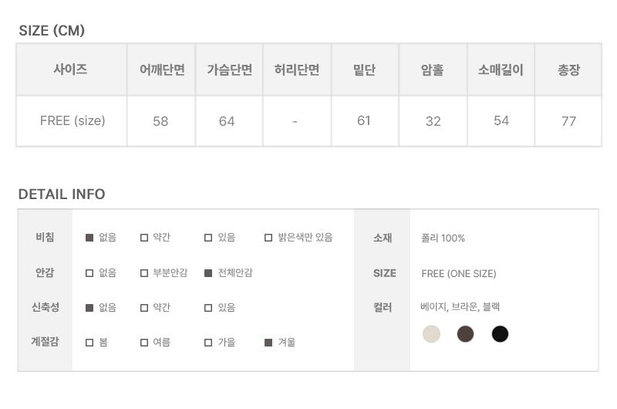Check 봄 season checkbox
Viewport: 617px width, 409px height.
coord(89,342)
